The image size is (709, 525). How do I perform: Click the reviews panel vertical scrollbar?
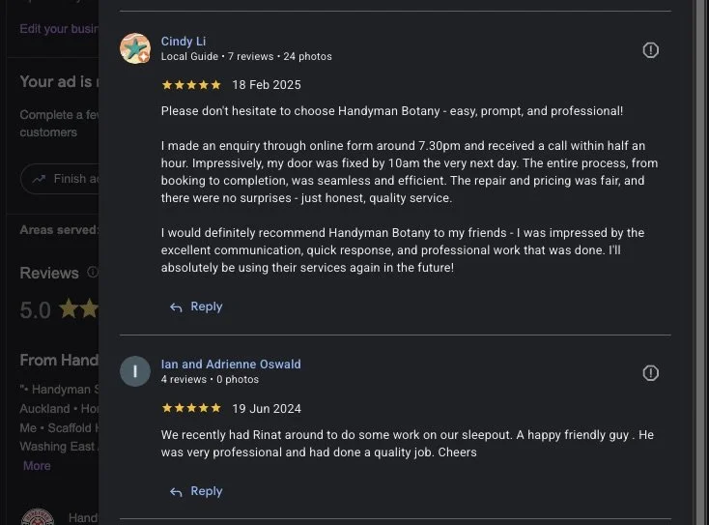pos(700,263)
